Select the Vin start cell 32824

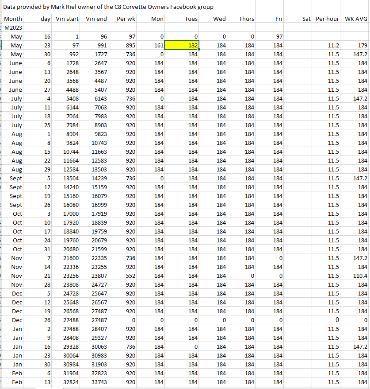pyautogui.click(x=67, y=382)
